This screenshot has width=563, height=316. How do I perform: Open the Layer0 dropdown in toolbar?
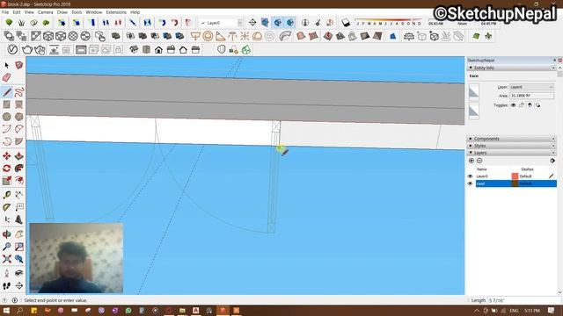click(x=221, y=23)
